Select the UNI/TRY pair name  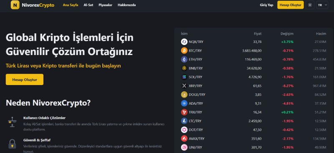(195, 147)
